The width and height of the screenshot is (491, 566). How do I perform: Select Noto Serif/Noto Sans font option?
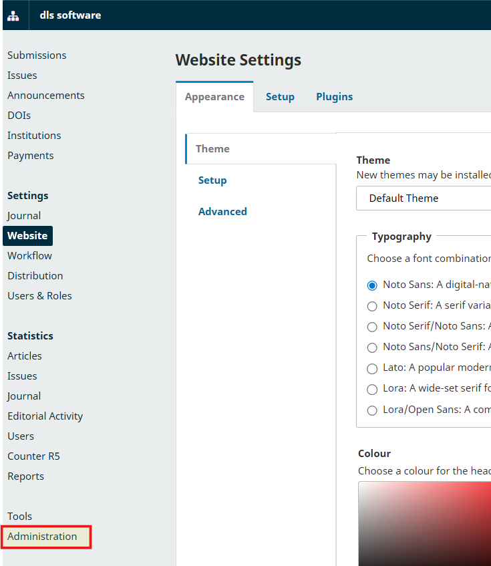point(372,327)
